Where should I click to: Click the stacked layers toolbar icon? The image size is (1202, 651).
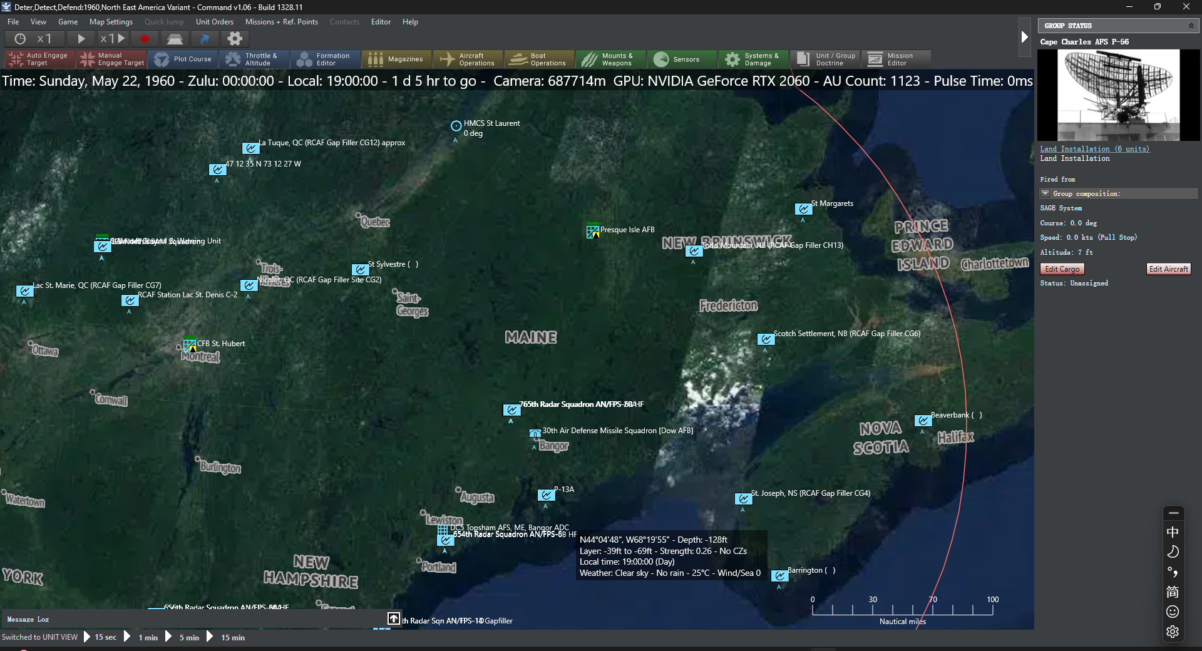point(175,39)
